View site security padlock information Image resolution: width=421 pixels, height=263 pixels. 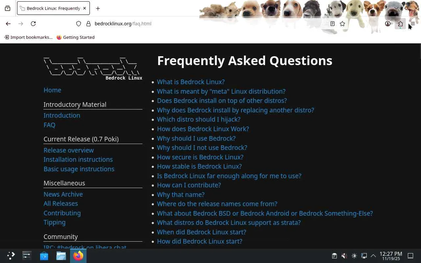88,24
